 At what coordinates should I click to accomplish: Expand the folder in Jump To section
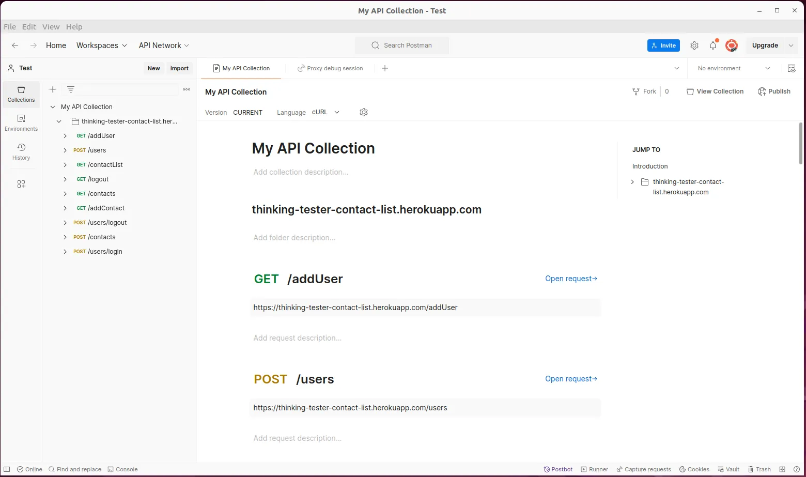pyautogui.click(x=632, y=182)
